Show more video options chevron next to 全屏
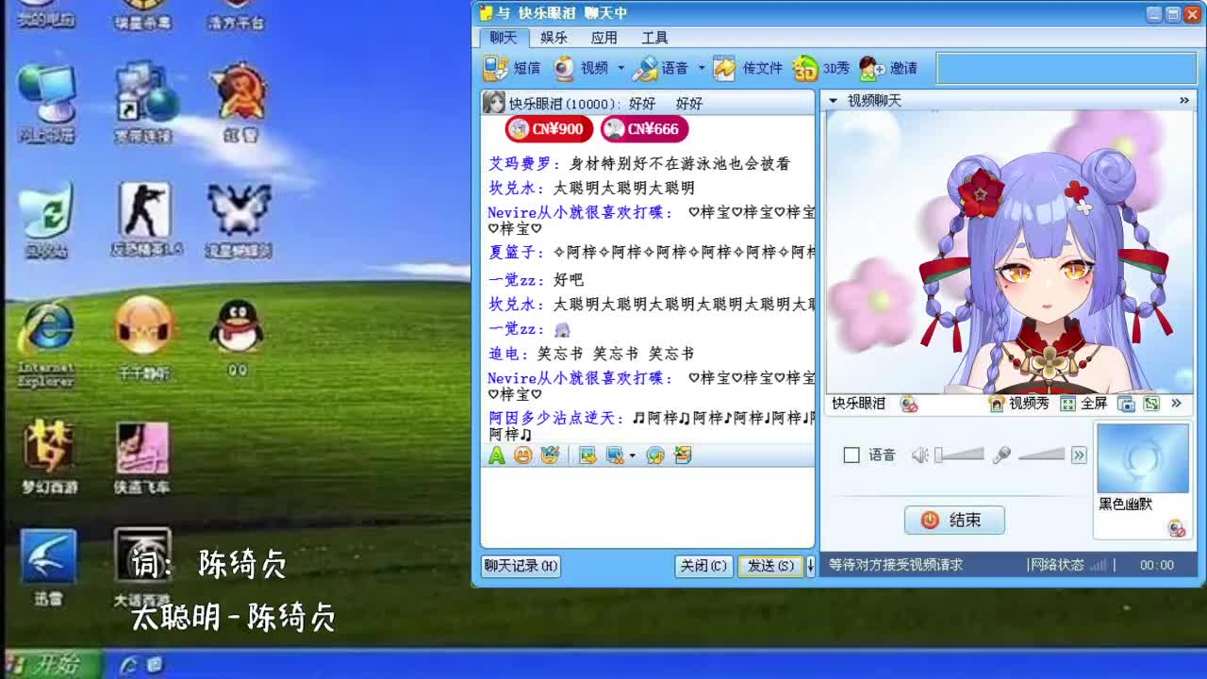 (1176, 404)
